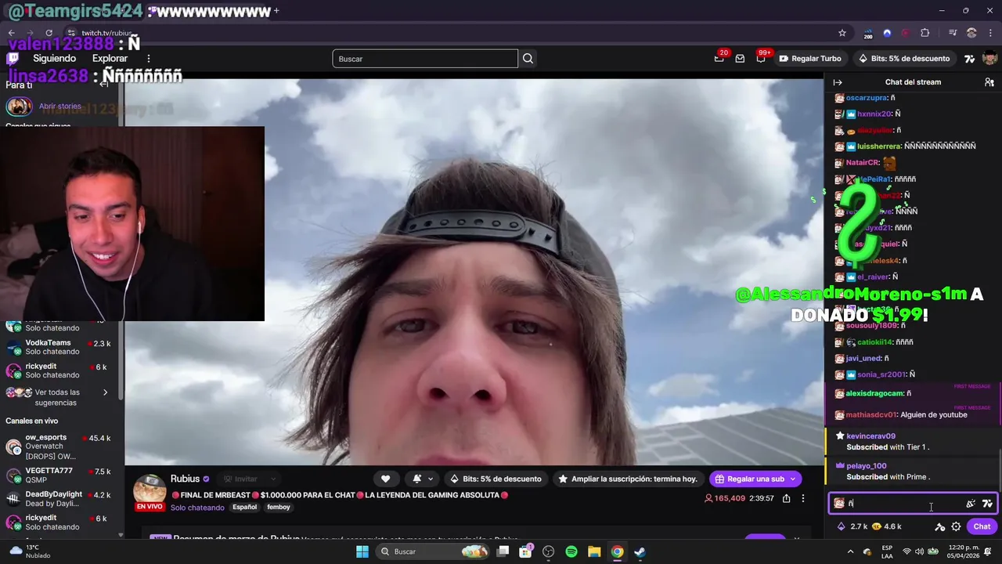Click the taskbar Buscar search box
The height and width of the screenshot is (564, 1002).
(x=433, y=551)
